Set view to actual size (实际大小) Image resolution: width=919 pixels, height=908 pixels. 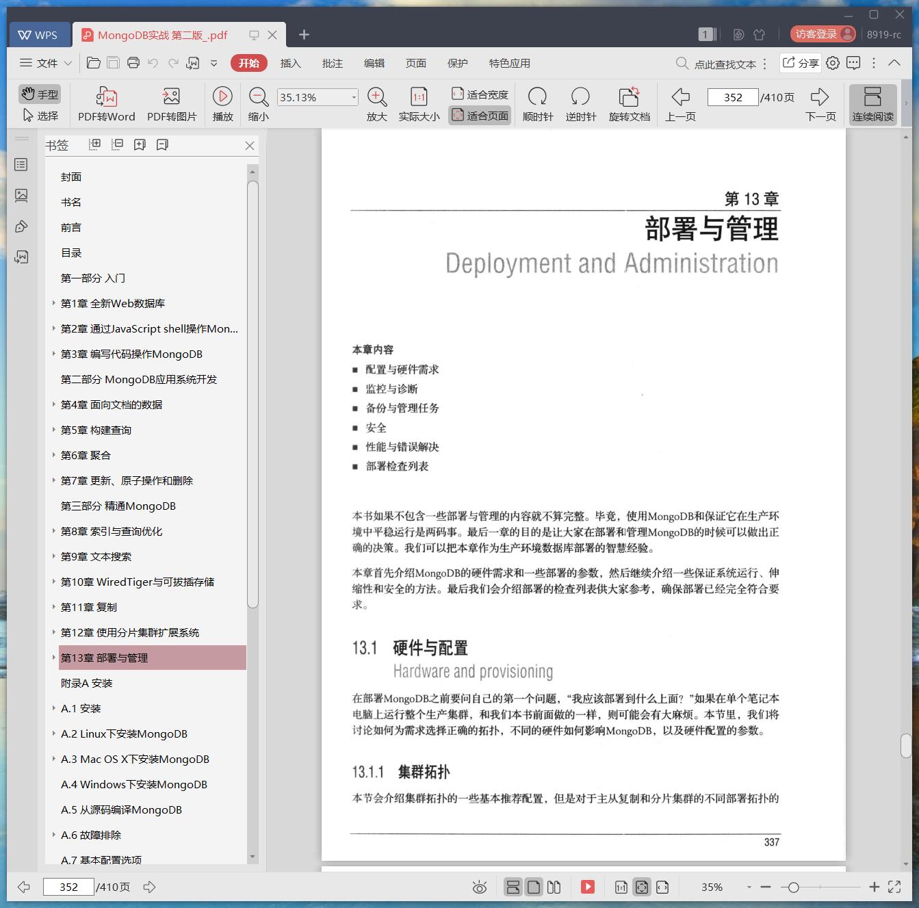pyautogui.click(x=419, y=105)
